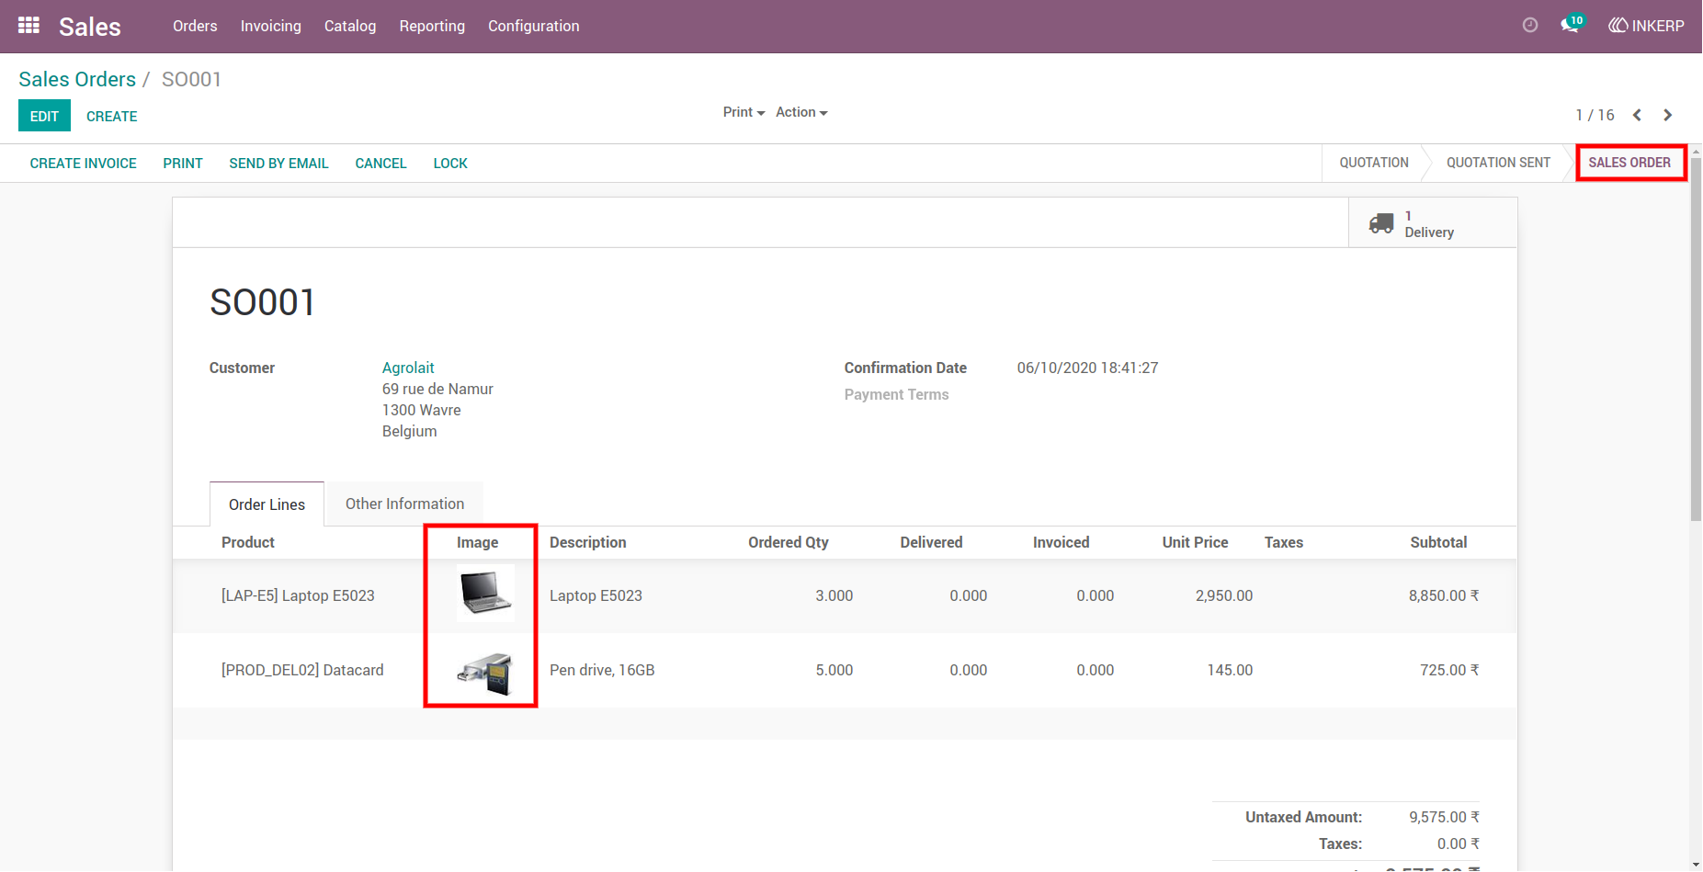1703x872 pixels.
Task: Open the Invoicing menu
Action: (271, 26)
